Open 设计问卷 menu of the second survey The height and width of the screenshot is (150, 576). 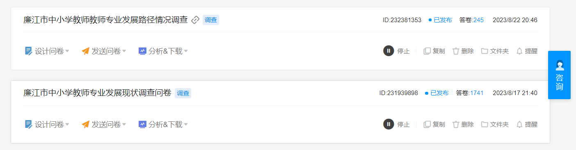[x=47, y=124]
